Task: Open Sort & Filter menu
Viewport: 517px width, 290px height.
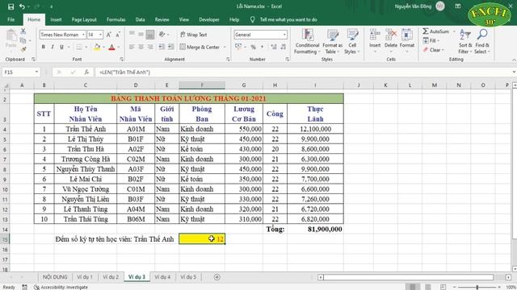Action: tap(465, 41)
